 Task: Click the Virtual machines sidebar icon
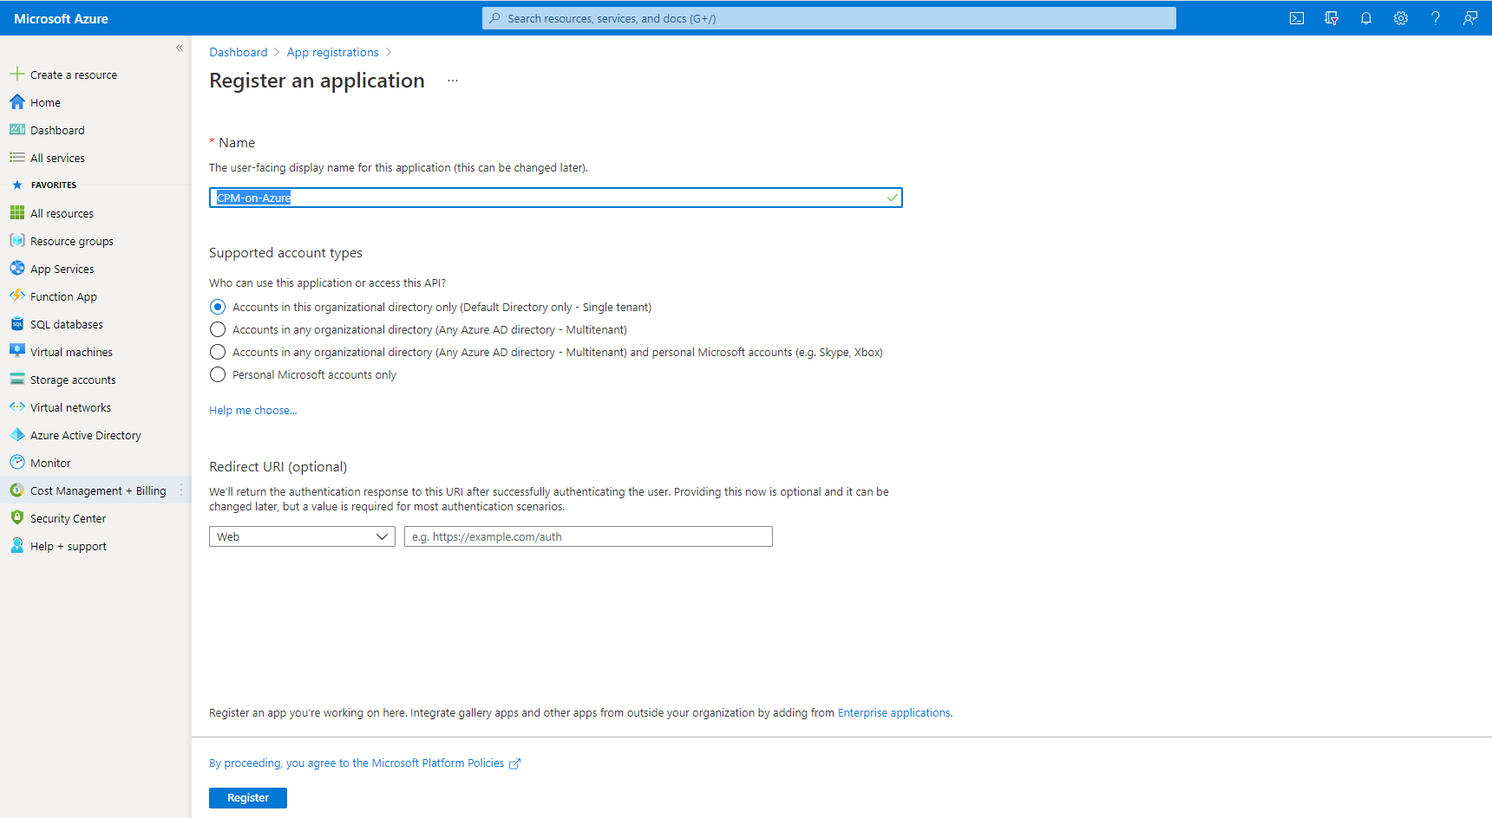[x=17, y=352]
